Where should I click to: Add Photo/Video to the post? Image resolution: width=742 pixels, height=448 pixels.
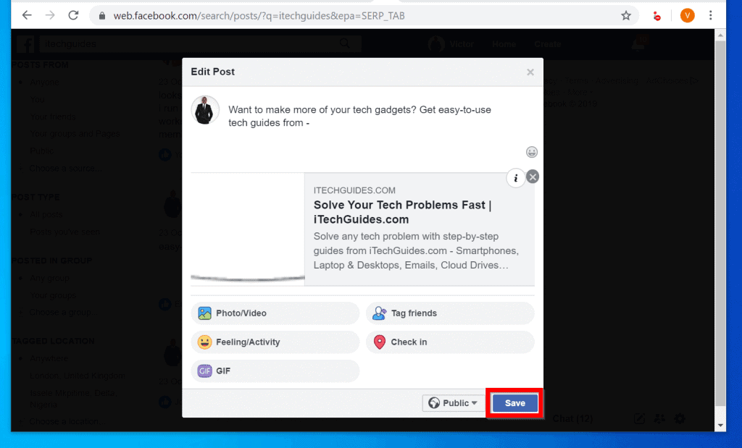click(275, 313)
